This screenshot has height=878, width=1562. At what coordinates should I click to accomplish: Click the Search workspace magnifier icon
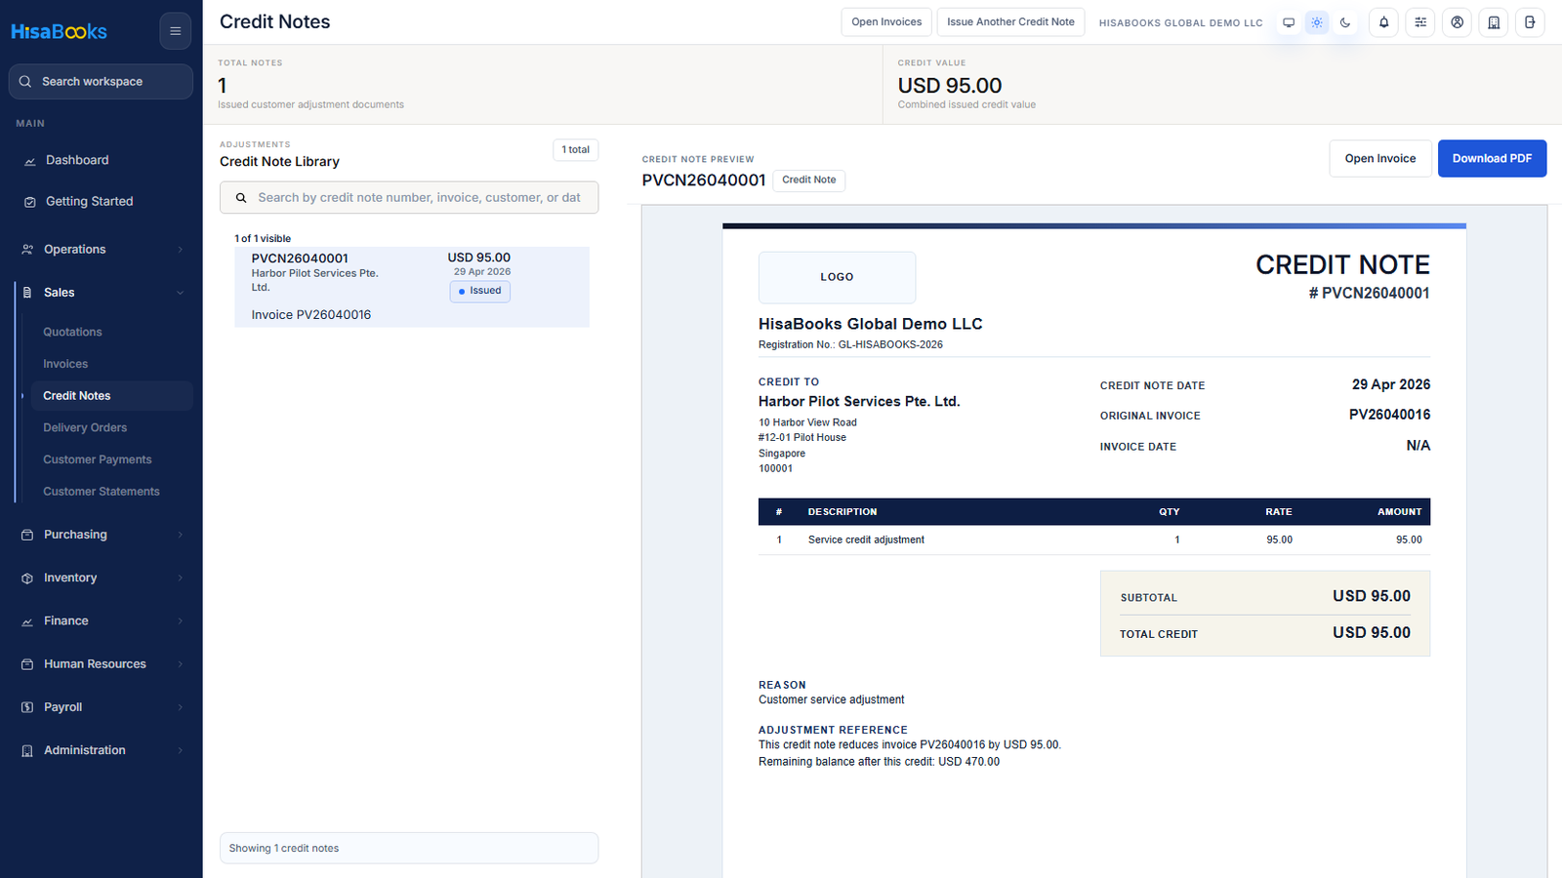coord(25,82)
